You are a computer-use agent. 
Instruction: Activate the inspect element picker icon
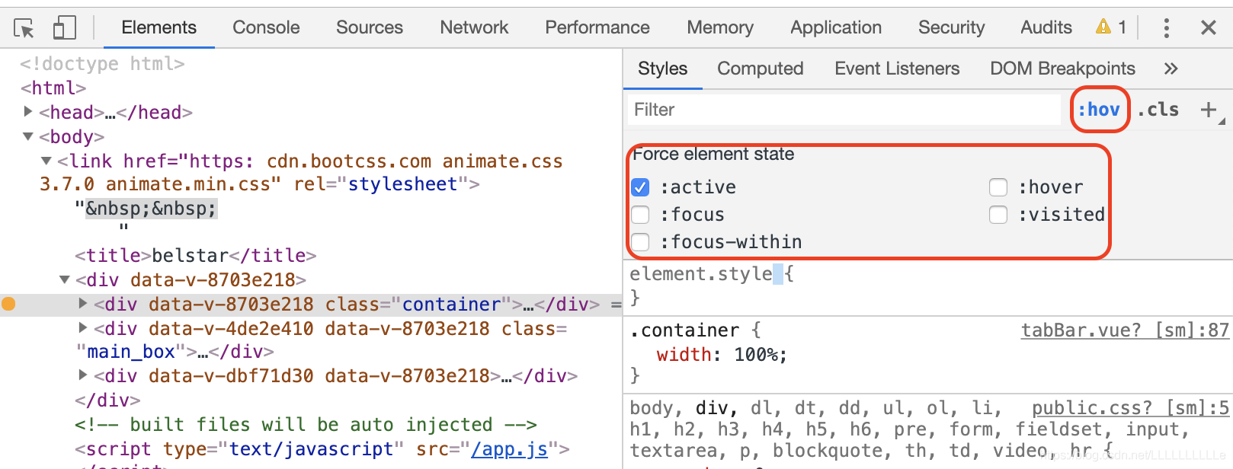24,28
